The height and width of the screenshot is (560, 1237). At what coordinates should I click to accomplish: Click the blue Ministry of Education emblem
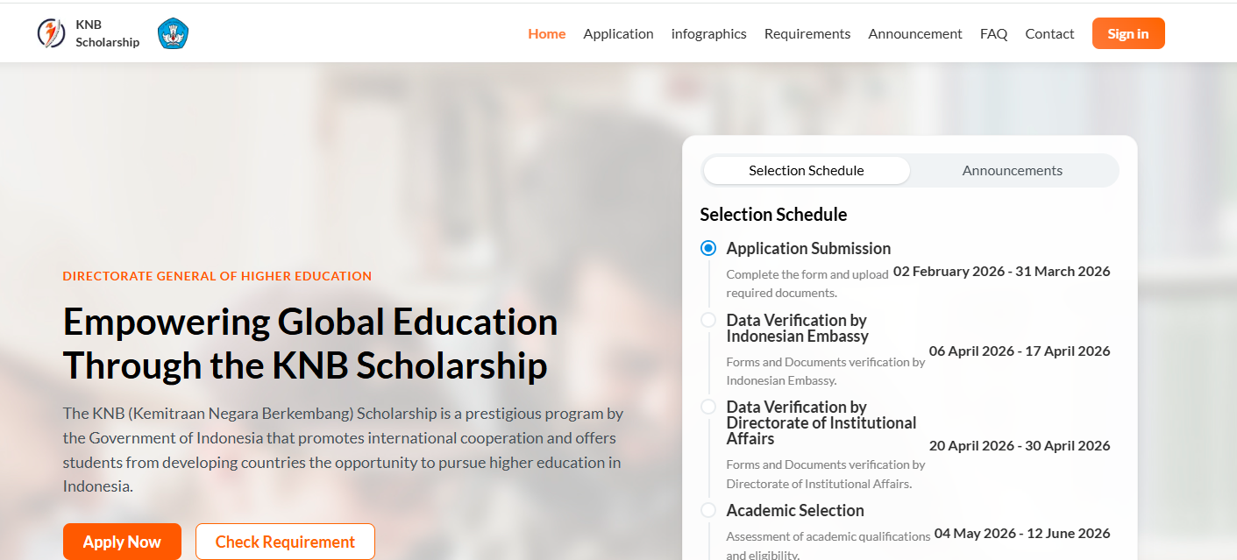[x=174, y=33]
